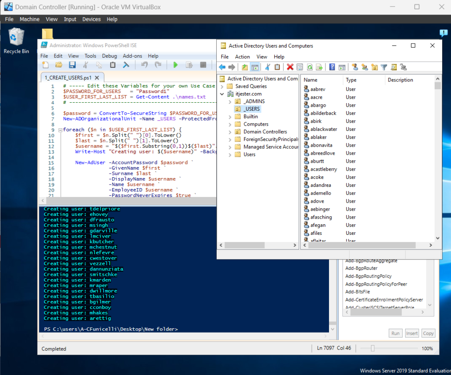Save the script in PowerShell ISE

72,65
